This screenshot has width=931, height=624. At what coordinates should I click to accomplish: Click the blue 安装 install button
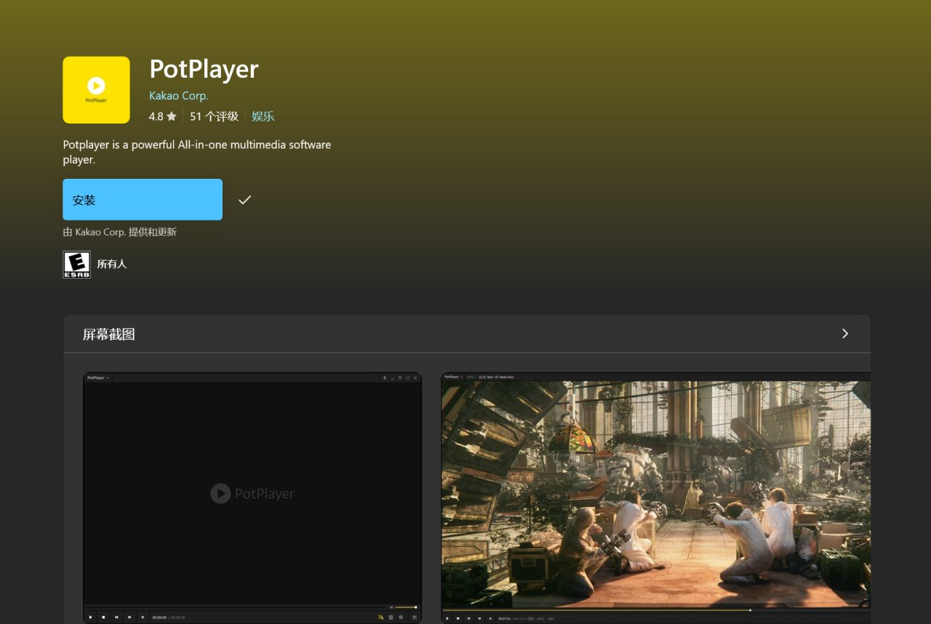[x=143, y=199]
